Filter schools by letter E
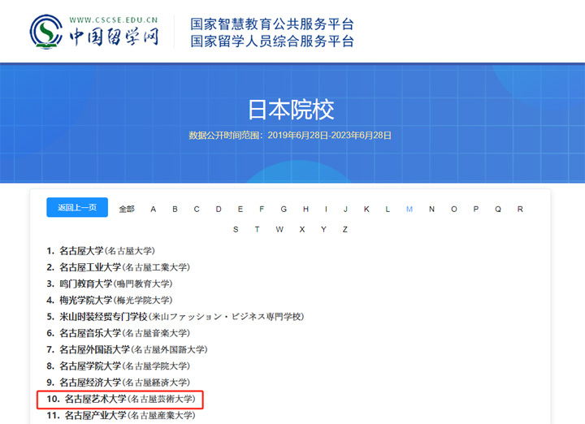The height and width of the screenshot is (424, 585). click(240, 210)
